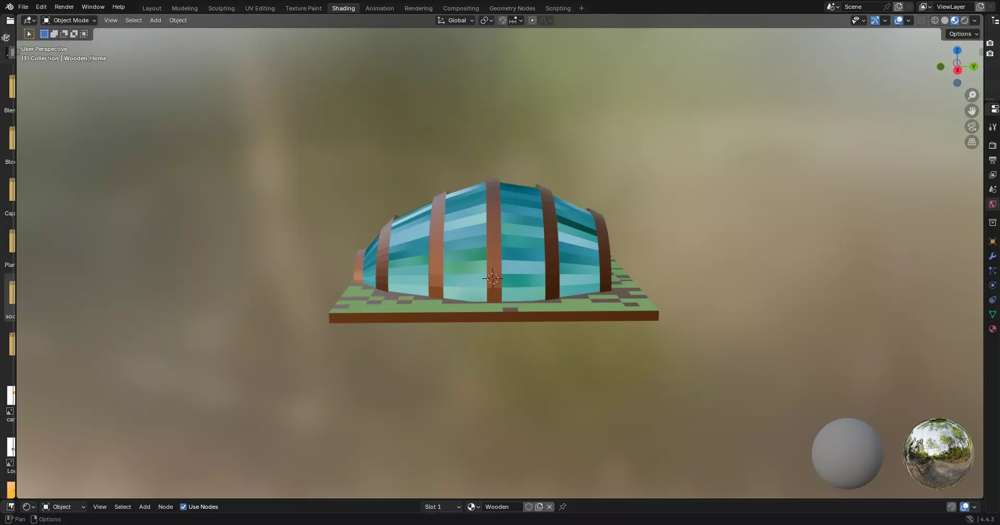Screen dimensions: 1000x525
Task: Toggle node editor snapping magnet
Action: (952, 507)
